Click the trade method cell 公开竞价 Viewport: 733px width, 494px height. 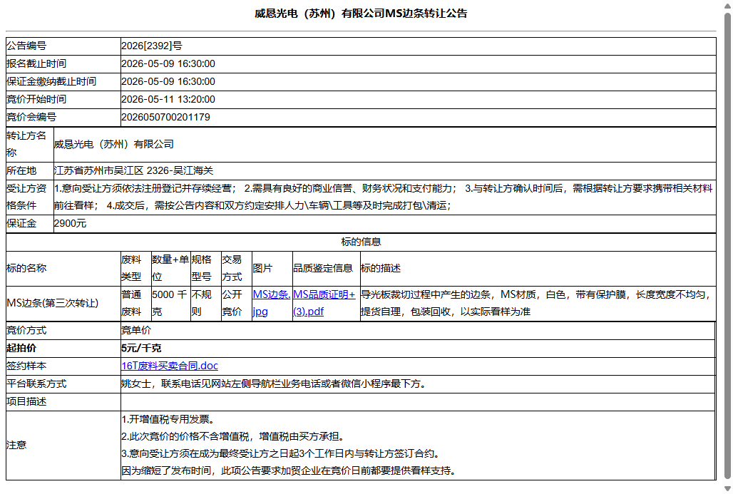point(236,303)
